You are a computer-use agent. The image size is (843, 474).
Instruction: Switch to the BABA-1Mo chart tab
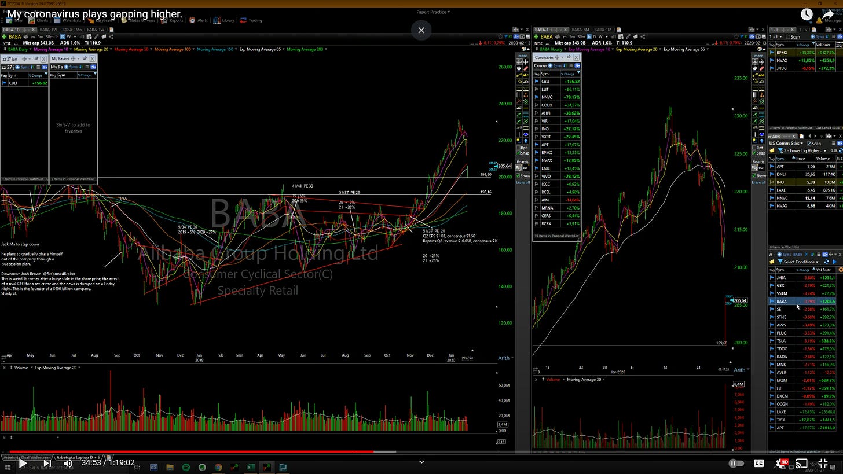[x=72, y=30]
